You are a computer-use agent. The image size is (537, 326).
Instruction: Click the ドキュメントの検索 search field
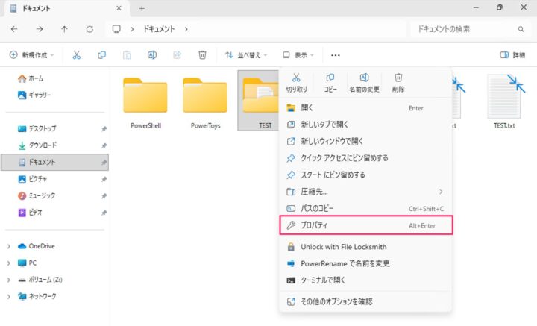coord(466,29)
